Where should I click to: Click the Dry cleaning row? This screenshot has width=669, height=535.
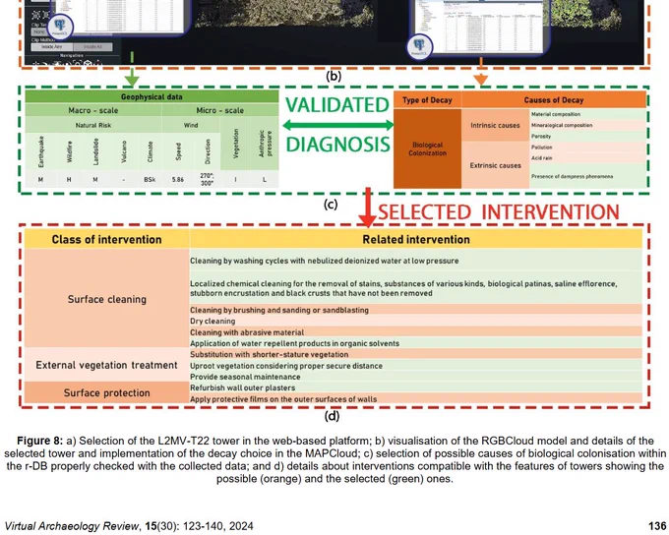click(x=416, y=321)
